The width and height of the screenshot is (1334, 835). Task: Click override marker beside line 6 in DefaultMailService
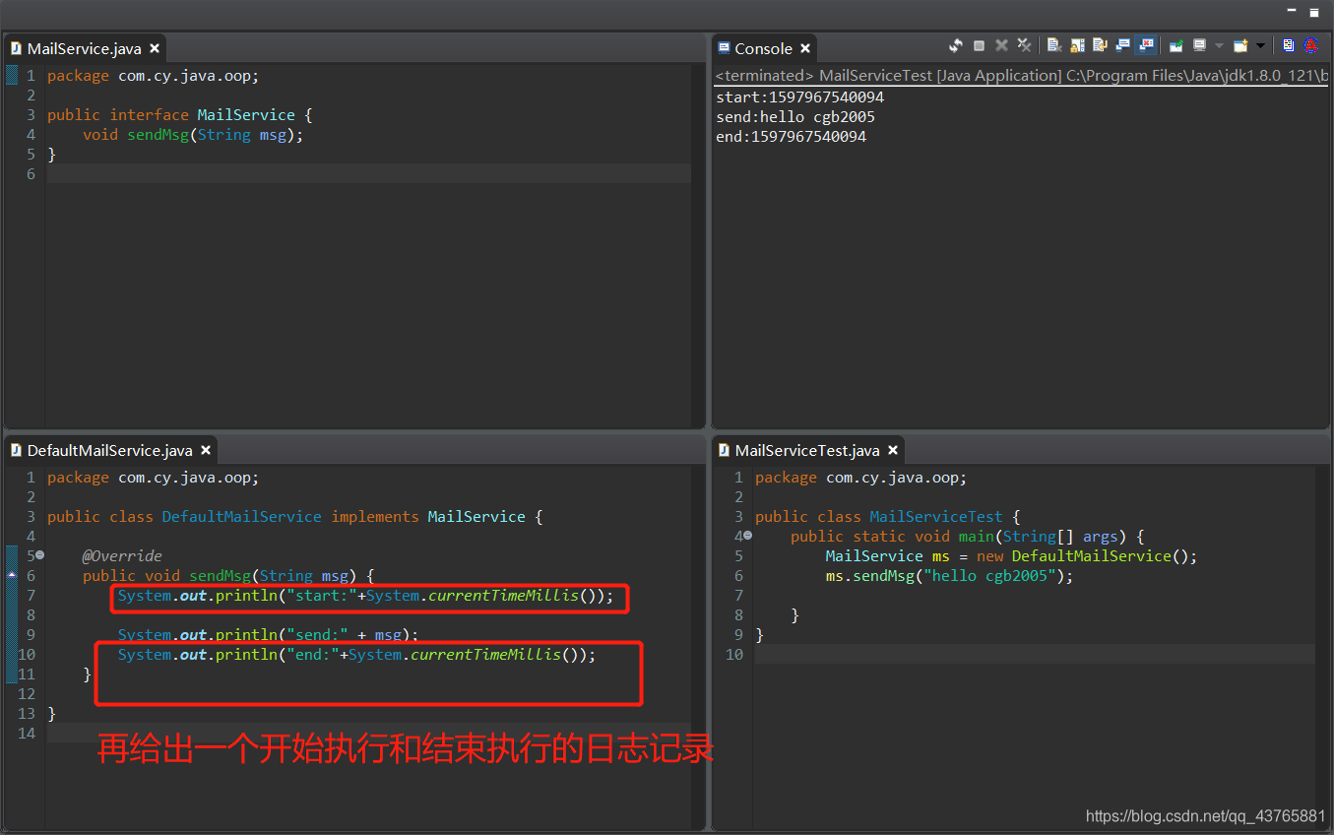click(11, 574)
